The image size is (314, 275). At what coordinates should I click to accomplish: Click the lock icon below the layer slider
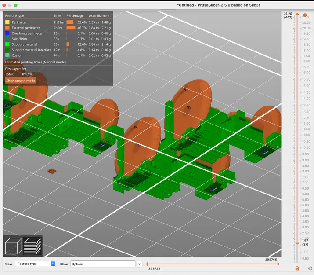coord(297,268)
